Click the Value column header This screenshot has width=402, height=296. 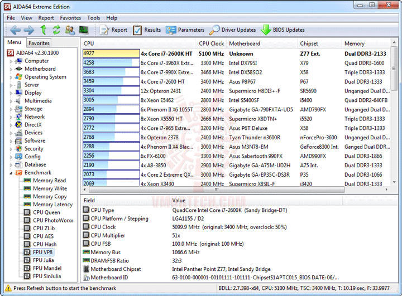(256, 201)
